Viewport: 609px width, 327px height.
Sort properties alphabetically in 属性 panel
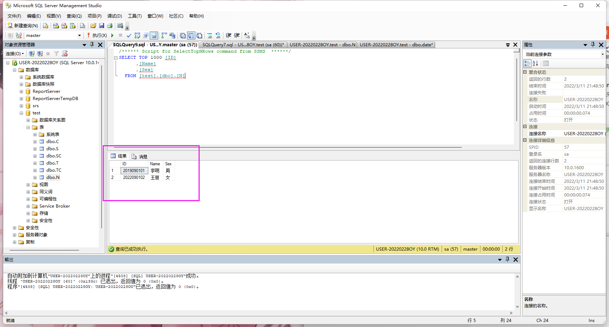point(535,63)
